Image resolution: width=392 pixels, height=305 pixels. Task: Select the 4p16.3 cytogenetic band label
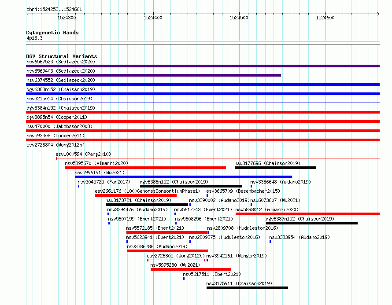pos(34,38)
